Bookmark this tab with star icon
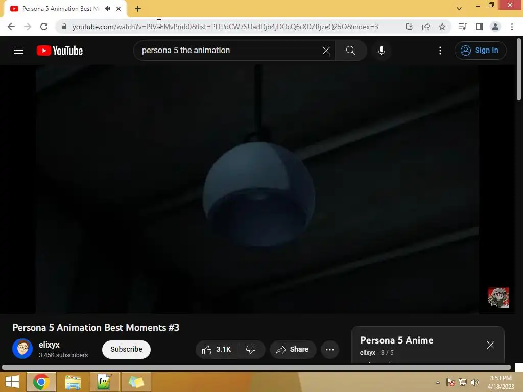This screenshot has width=523, height=392. (x=442, y=27)
